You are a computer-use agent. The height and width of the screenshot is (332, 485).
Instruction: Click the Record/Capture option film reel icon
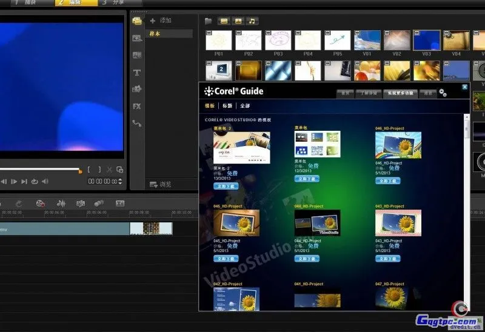(40, 204)
